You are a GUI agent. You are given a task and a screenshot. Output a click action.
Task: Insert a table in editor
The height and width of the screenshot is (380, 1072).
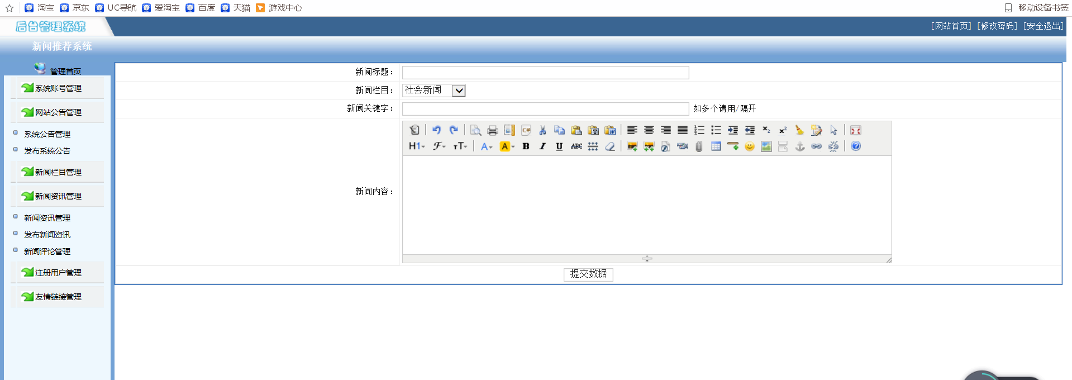[x=716, y=146]
